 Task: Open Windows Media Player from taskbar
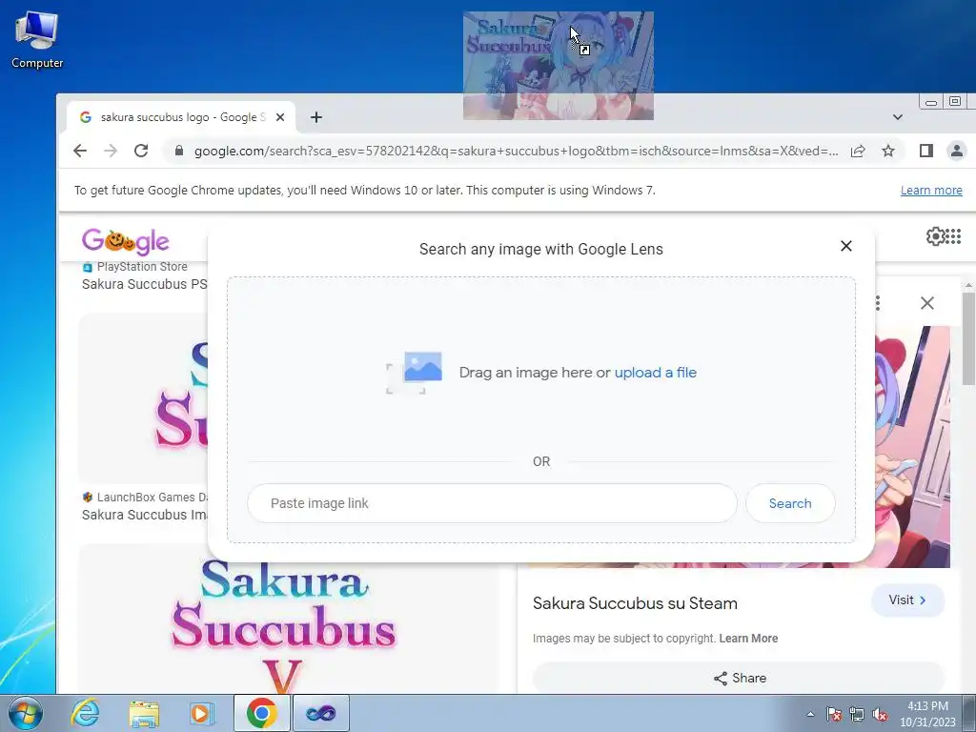coord(202,713)
